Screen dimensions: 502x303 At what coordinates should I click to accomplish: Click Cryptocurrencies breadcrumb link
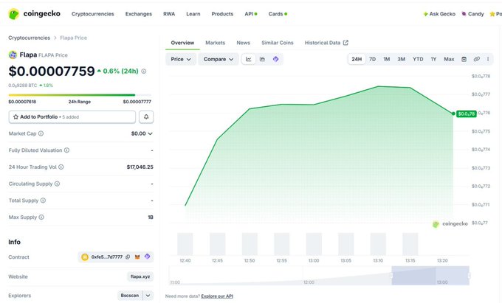pos(29,38)
